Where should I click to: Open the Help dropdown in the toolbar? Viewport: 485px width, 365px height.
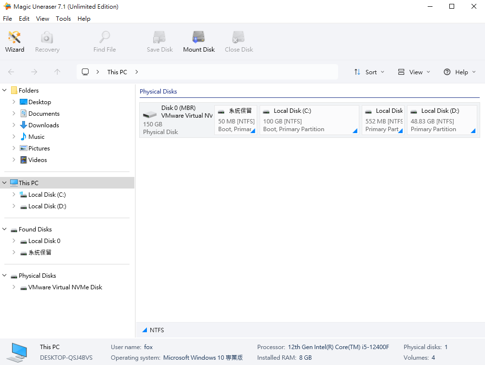pyautogui.click(x=459, y=72)
